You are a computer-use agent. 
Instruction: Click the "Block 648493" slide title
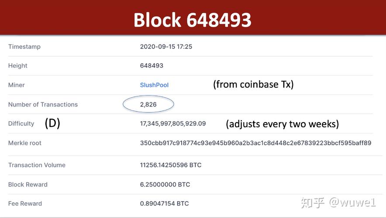193,20
